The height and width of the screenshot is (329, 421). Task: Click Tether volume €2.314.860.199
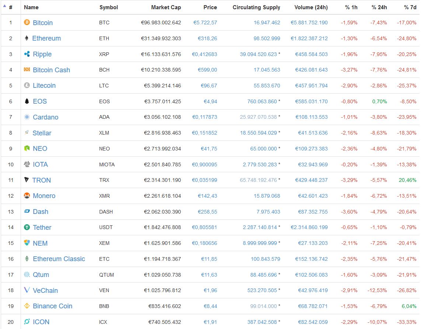(x=309, y=227)
